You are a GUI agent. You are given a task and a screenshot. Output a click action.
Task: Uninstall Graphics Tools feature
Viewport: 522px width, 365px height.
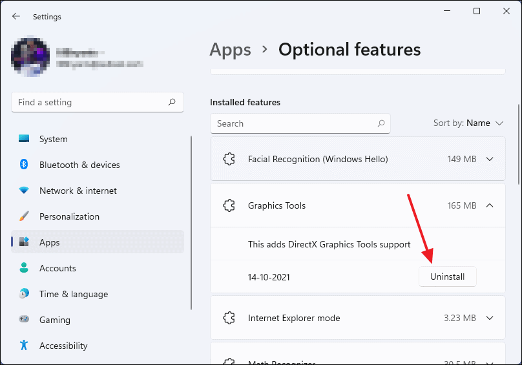coord(448,276)
